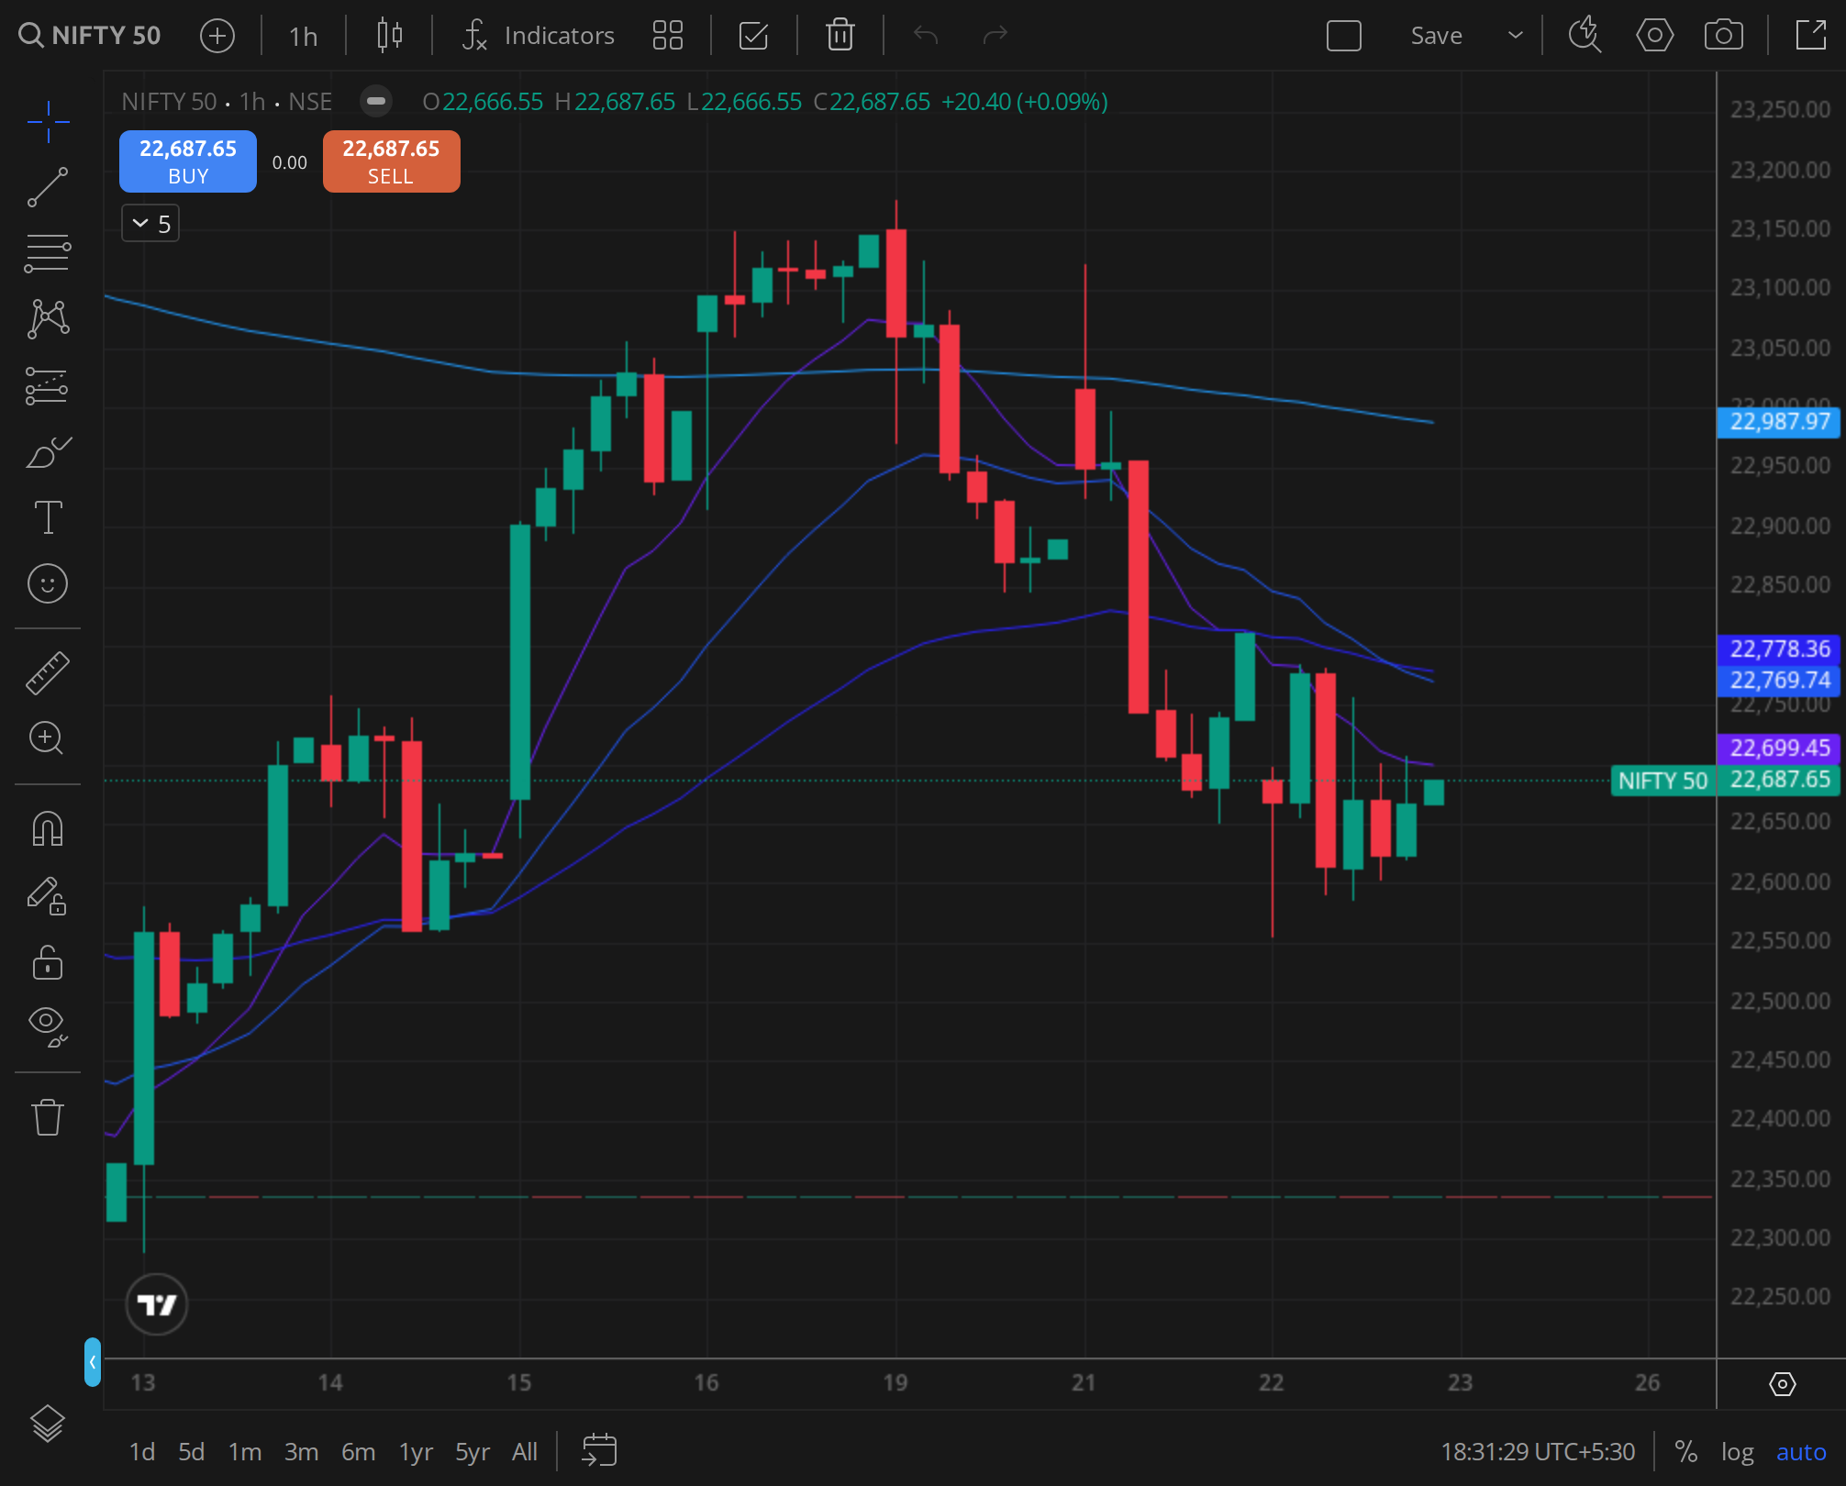Set range to All
The height and width of the screenshot is (1486, 1846).
[525, 1451]
